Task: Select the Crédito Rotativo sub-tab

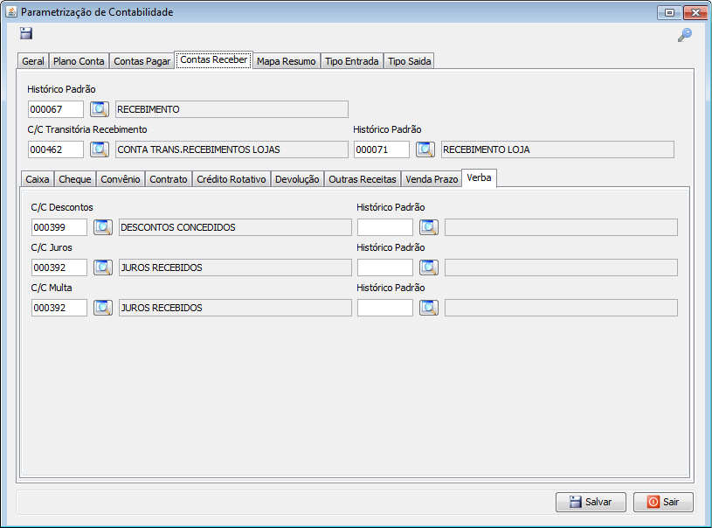Action: click(232, 179)
